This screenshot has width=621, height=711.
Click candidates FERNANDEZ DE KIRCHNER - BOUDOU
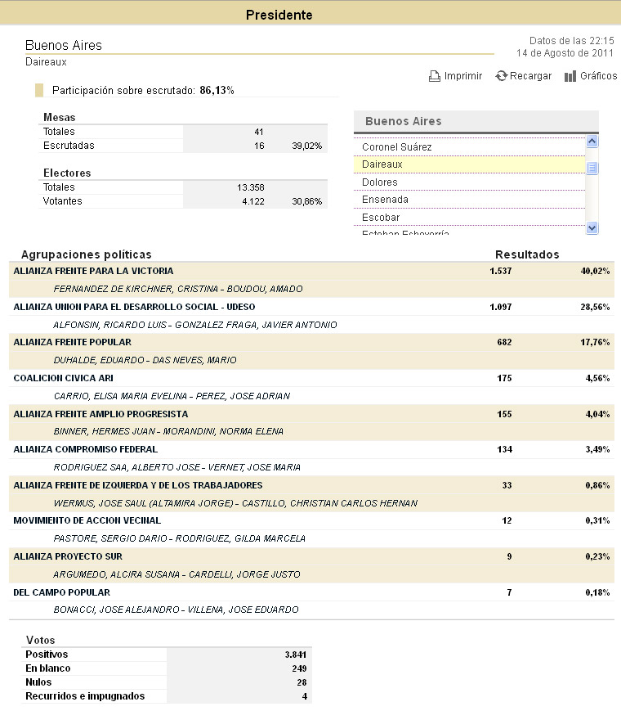178,289
